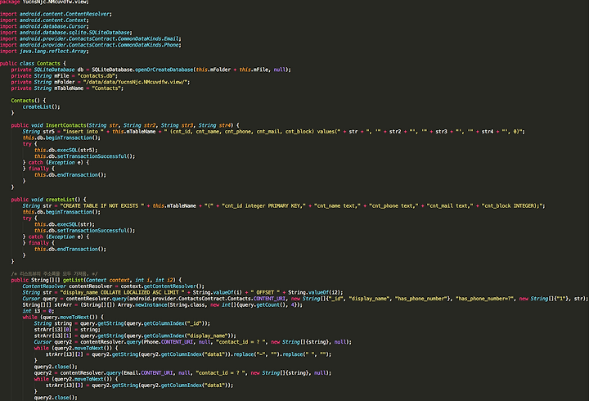Viewport: 589px width, 401px height.
Task: Click the getColumnIndex("_id") line
Action: point(122,323)
